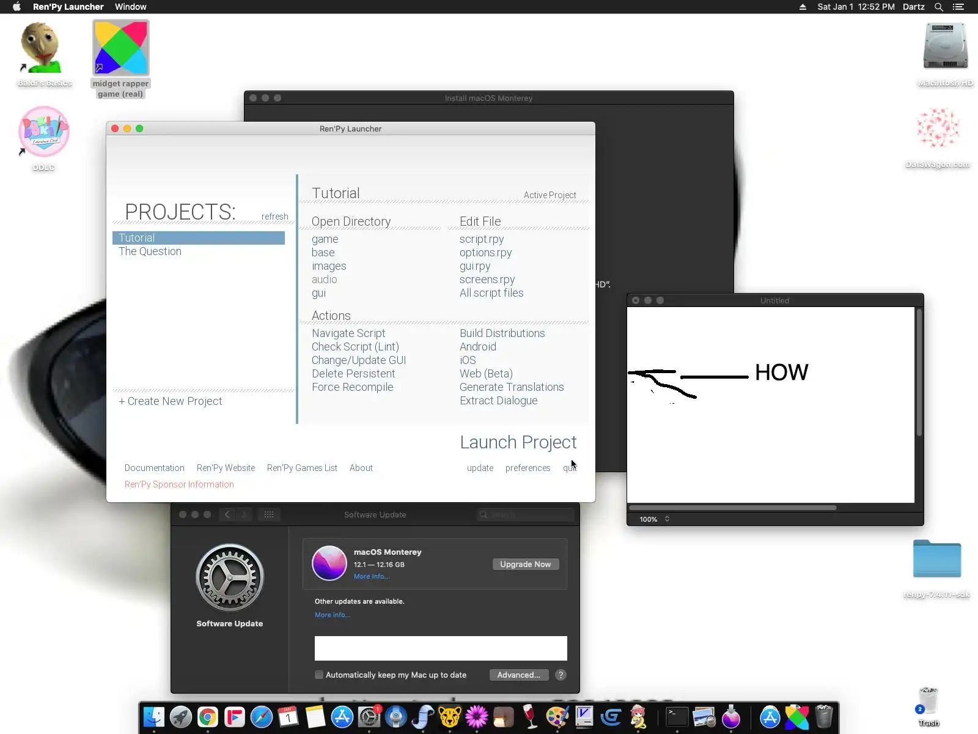Image resolution: width=978 pixels, height=734 pixels.
Task: Click Navigate Script action
Action: point(348,333)
